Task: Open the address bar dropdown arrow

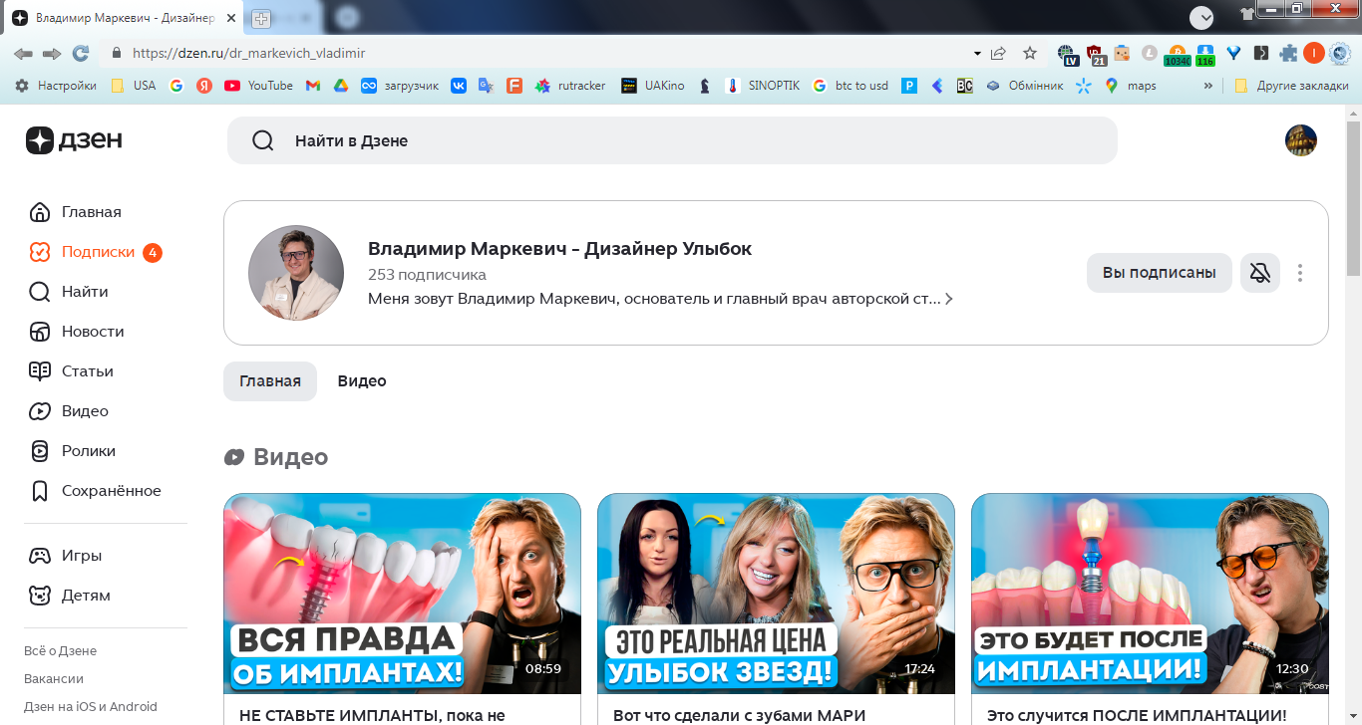Action: click(x=977, y=53)
